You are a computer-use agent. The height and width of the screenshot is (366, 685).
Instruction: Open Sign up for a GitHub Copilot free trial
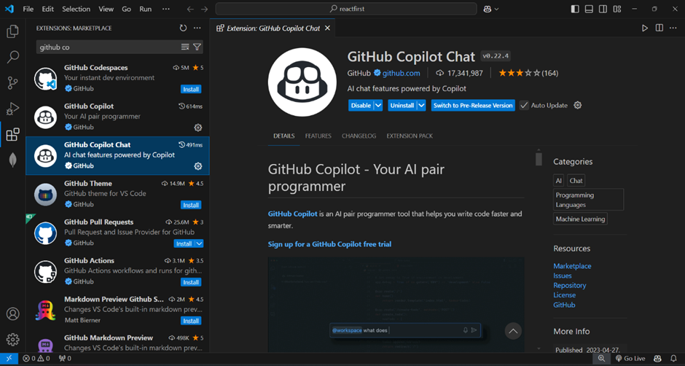point(329,244)
